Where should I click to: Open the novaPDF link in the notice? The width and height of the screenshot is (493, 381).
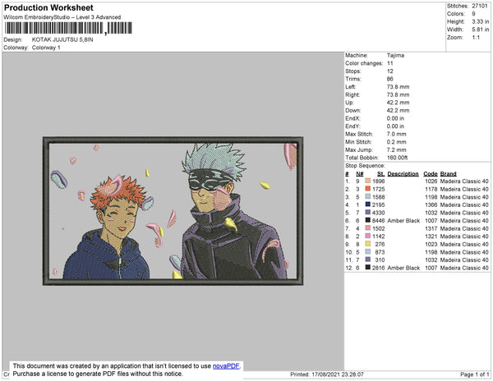[226, 366]
